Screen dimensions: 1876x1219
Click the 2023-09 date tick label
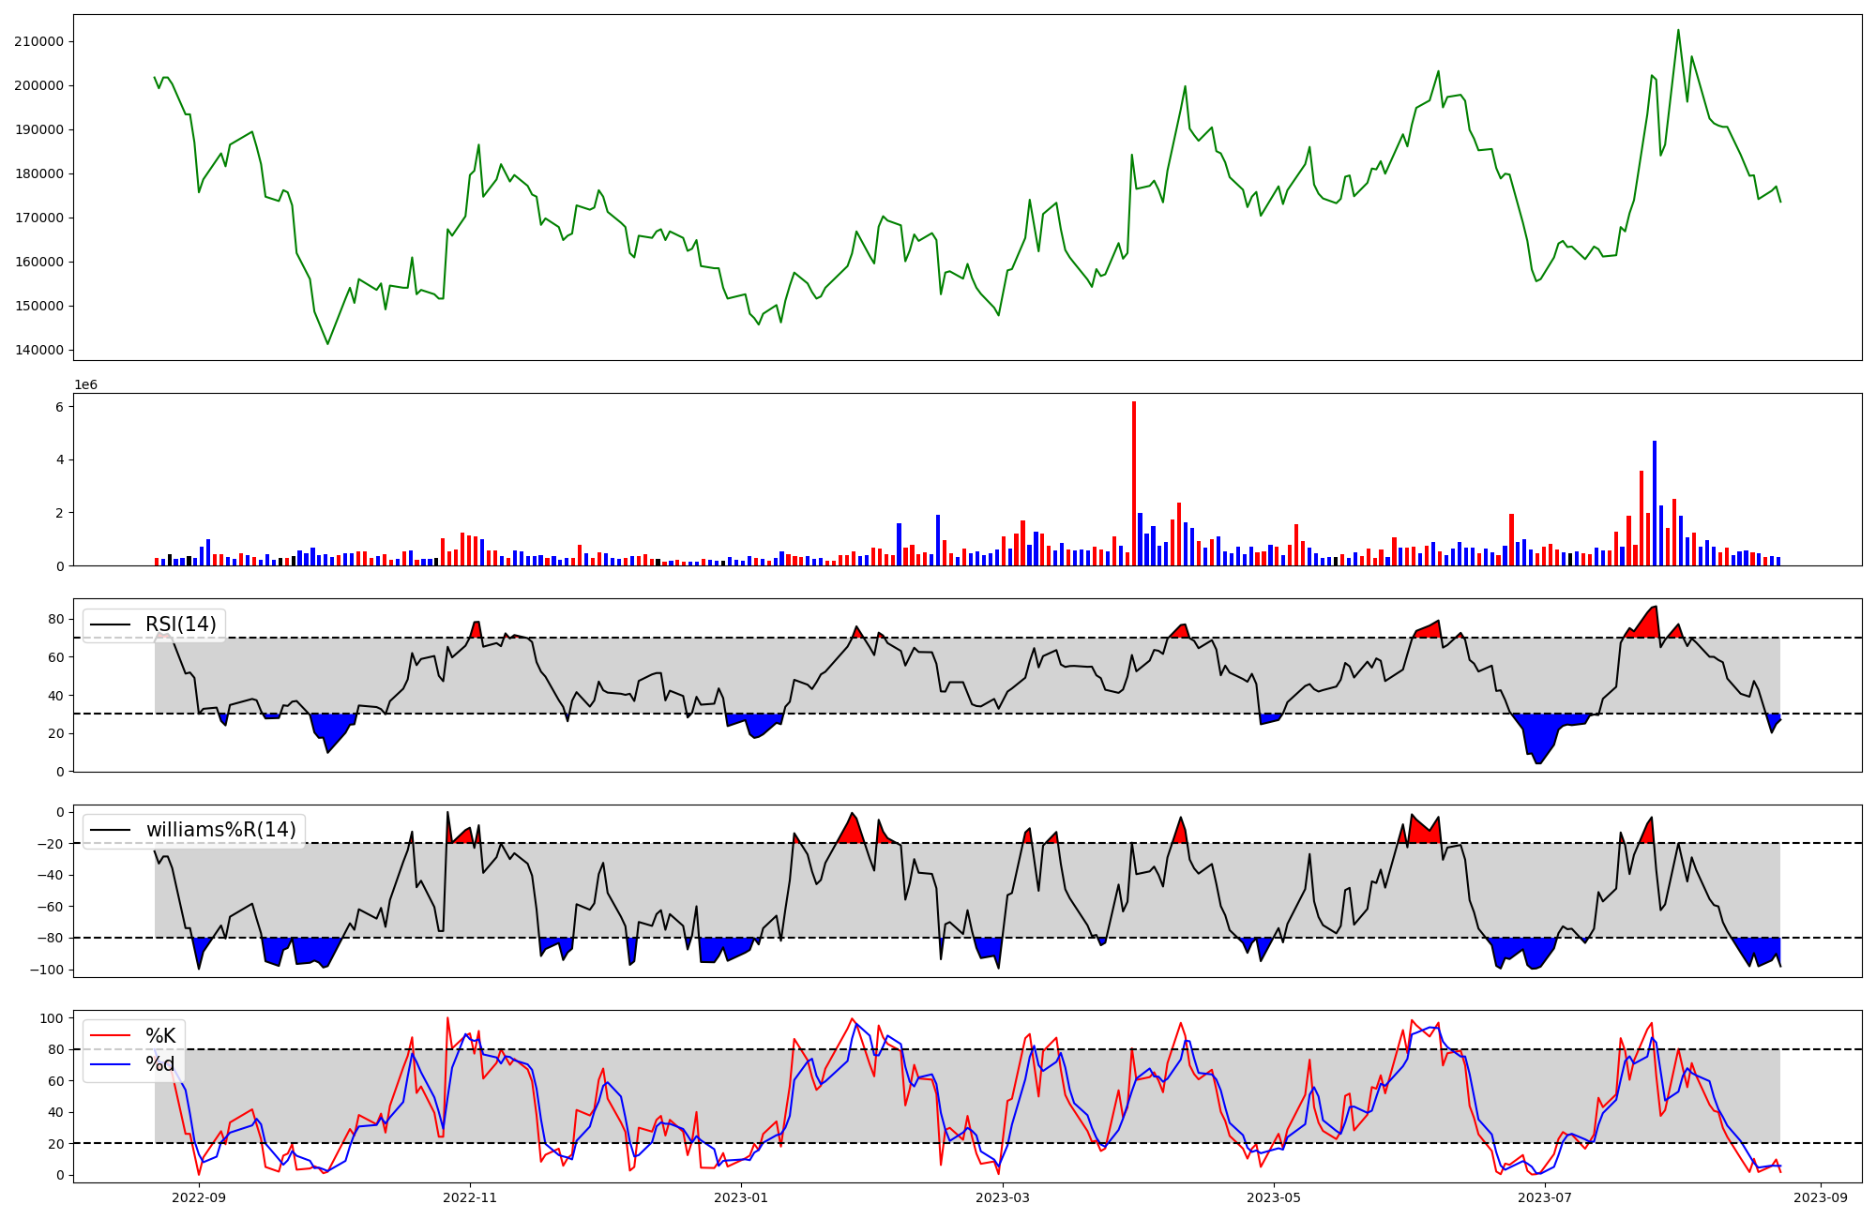(1821, 1197)
